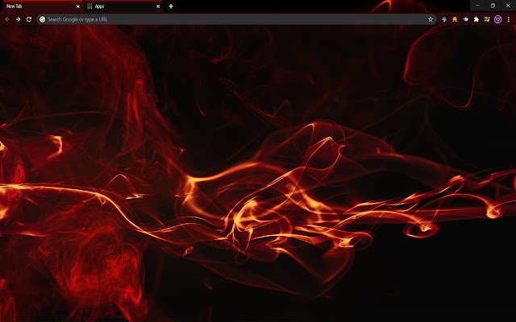This screenshot has height=322, width=516.
Task: Switch to the Apps tab
Action: click(x=123, y=6)
